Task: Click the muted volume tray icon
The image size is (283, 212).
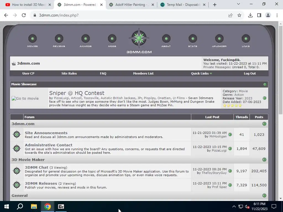Action: pyautogui.click(x=247, y=206)
